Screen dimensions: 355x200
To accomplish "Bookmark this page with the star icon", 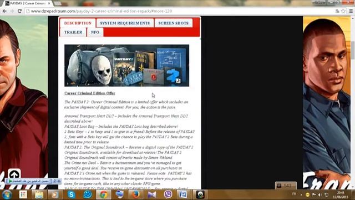I will (343, 11).
